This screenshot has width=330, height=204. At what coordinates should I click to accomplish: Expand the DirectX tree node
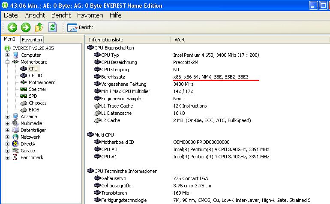point(7,144)
